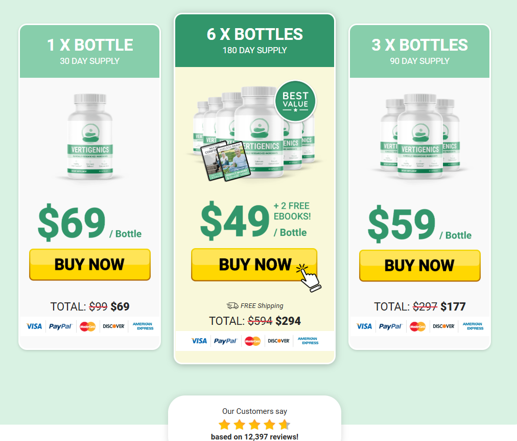The image size is (517, 441).
Task: Click the $69 per bottle price
Action: point(89,222)
